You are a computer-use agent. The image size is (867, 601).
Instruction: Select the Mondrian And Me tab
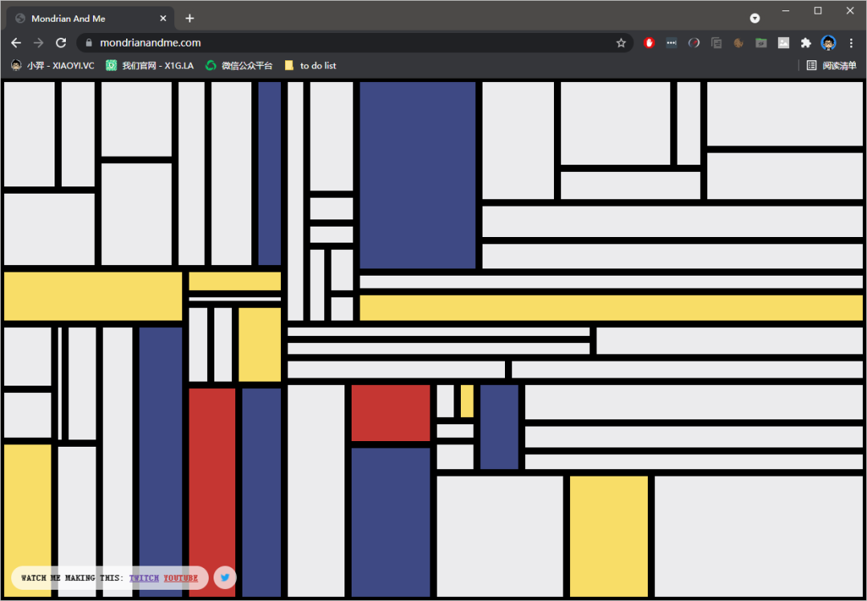click(x=88, y=18)
